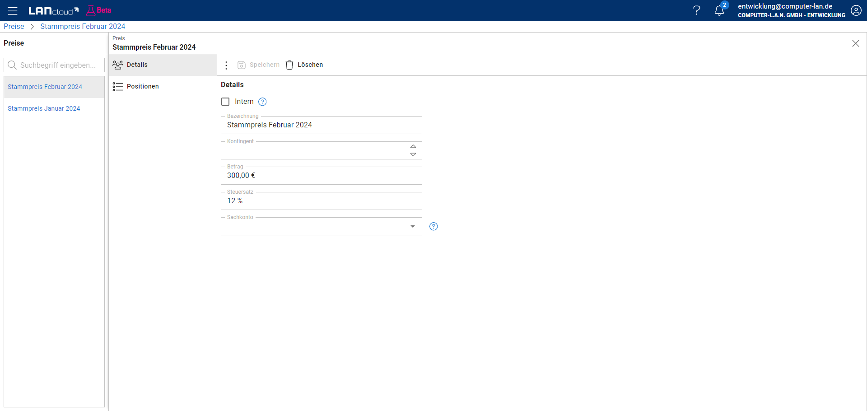Switch to the Details tab
Image resolution: width=867 pixels, height=411 pixels.
tap(163, 65)
